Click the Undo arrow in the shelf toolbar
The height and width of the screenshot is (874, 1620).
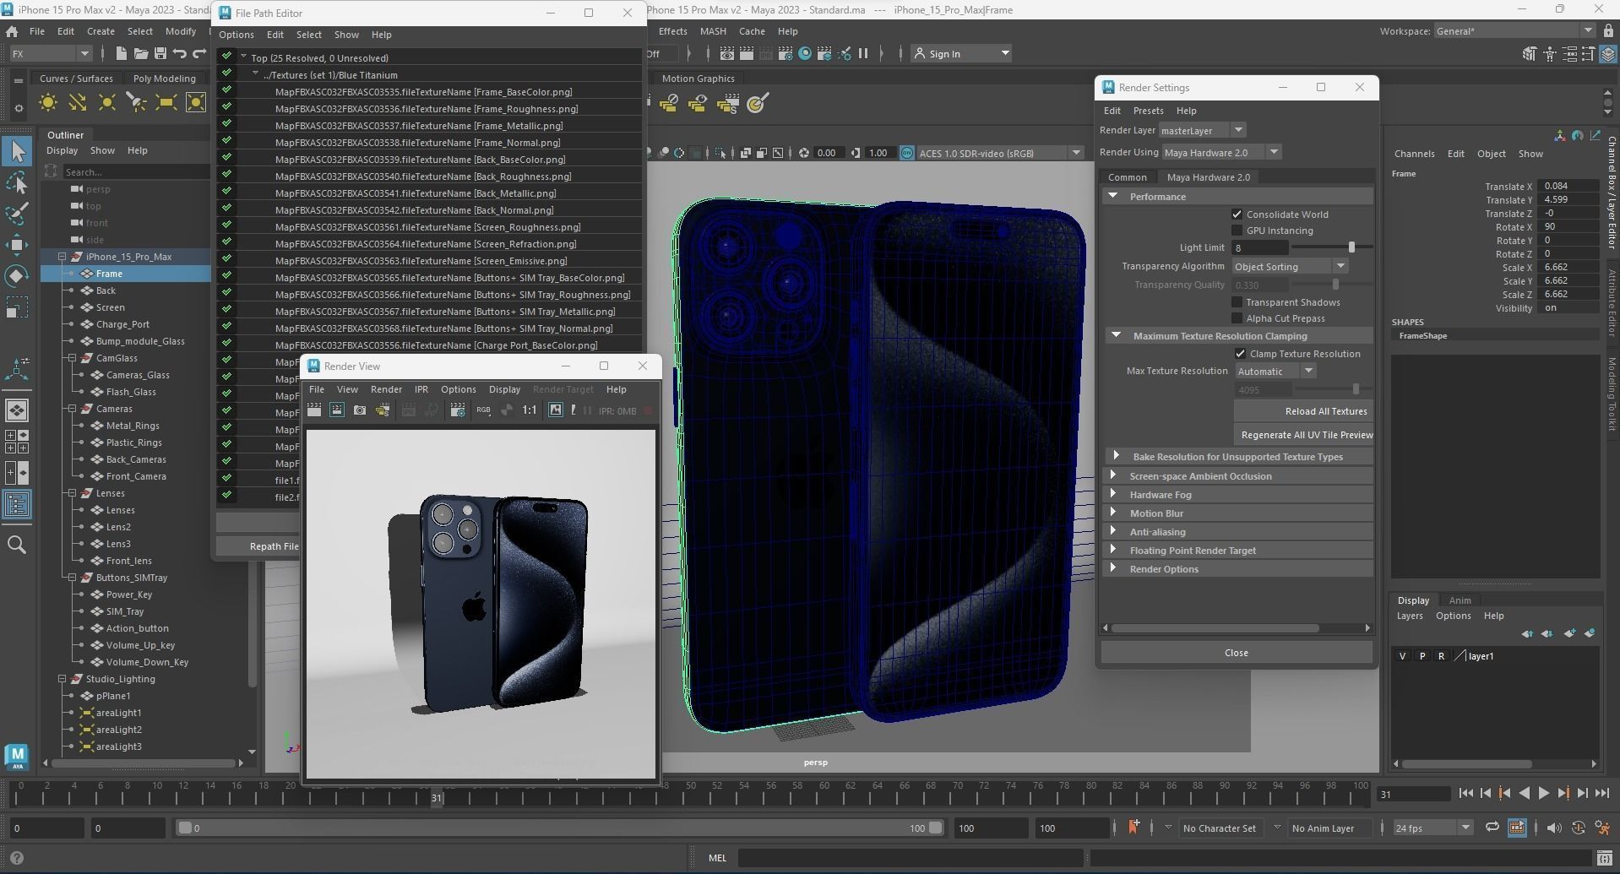179,53
